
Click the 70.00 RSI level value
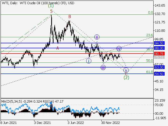[159, 105]
